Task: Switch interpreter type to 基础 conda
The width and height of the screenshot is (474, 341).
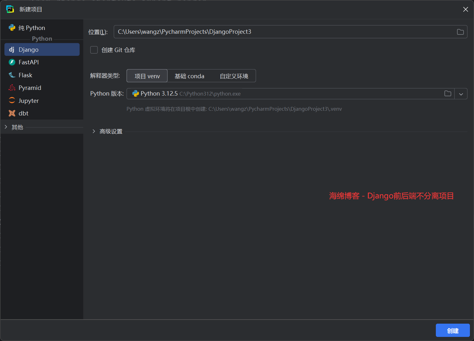Action: point(189,76)
